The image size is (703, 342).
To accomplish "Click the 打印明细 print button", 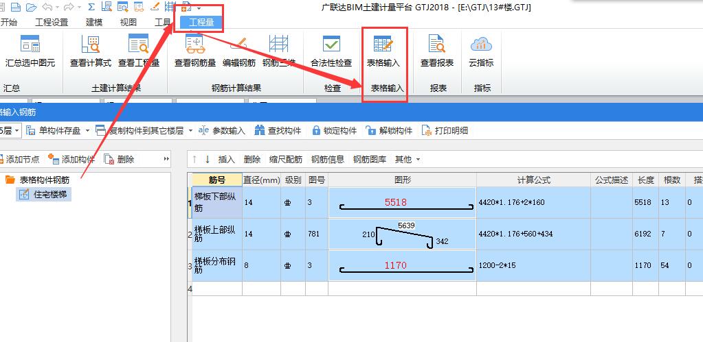I will 445,130.
